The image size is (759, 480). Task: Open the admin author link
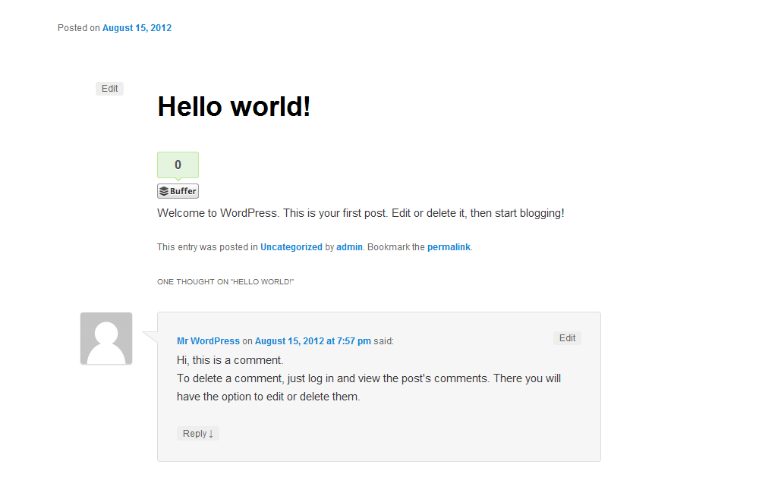pos(349,247)
